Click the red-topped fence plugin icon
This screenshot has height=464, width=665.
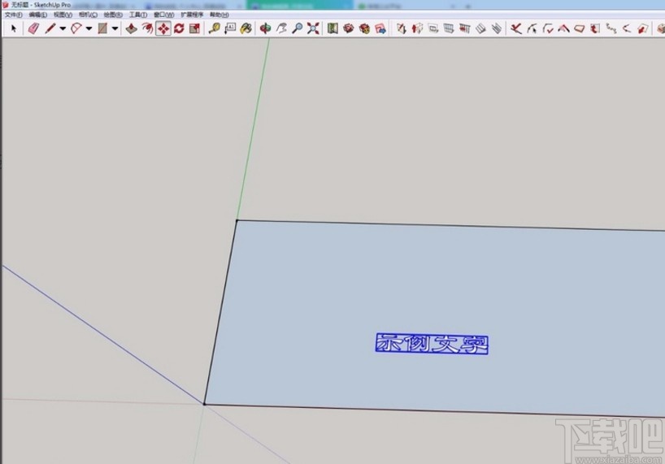465,28
